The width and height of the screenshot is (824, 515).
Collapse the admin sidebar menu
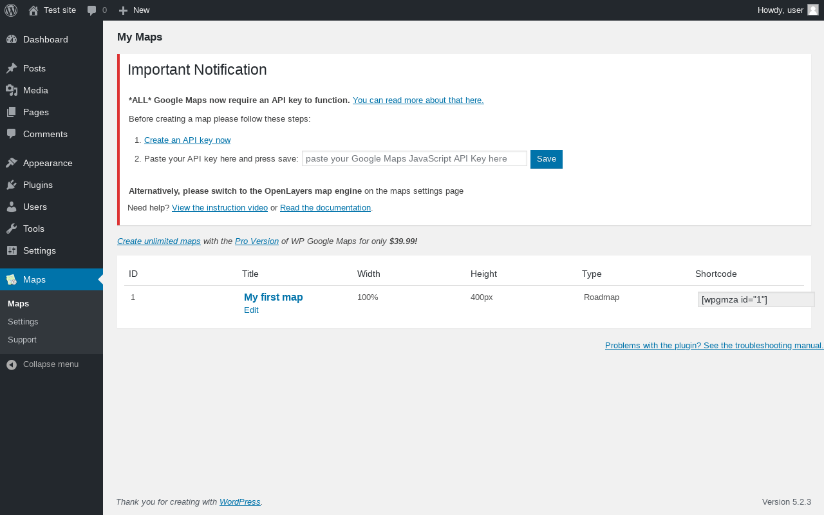(51, 364)
